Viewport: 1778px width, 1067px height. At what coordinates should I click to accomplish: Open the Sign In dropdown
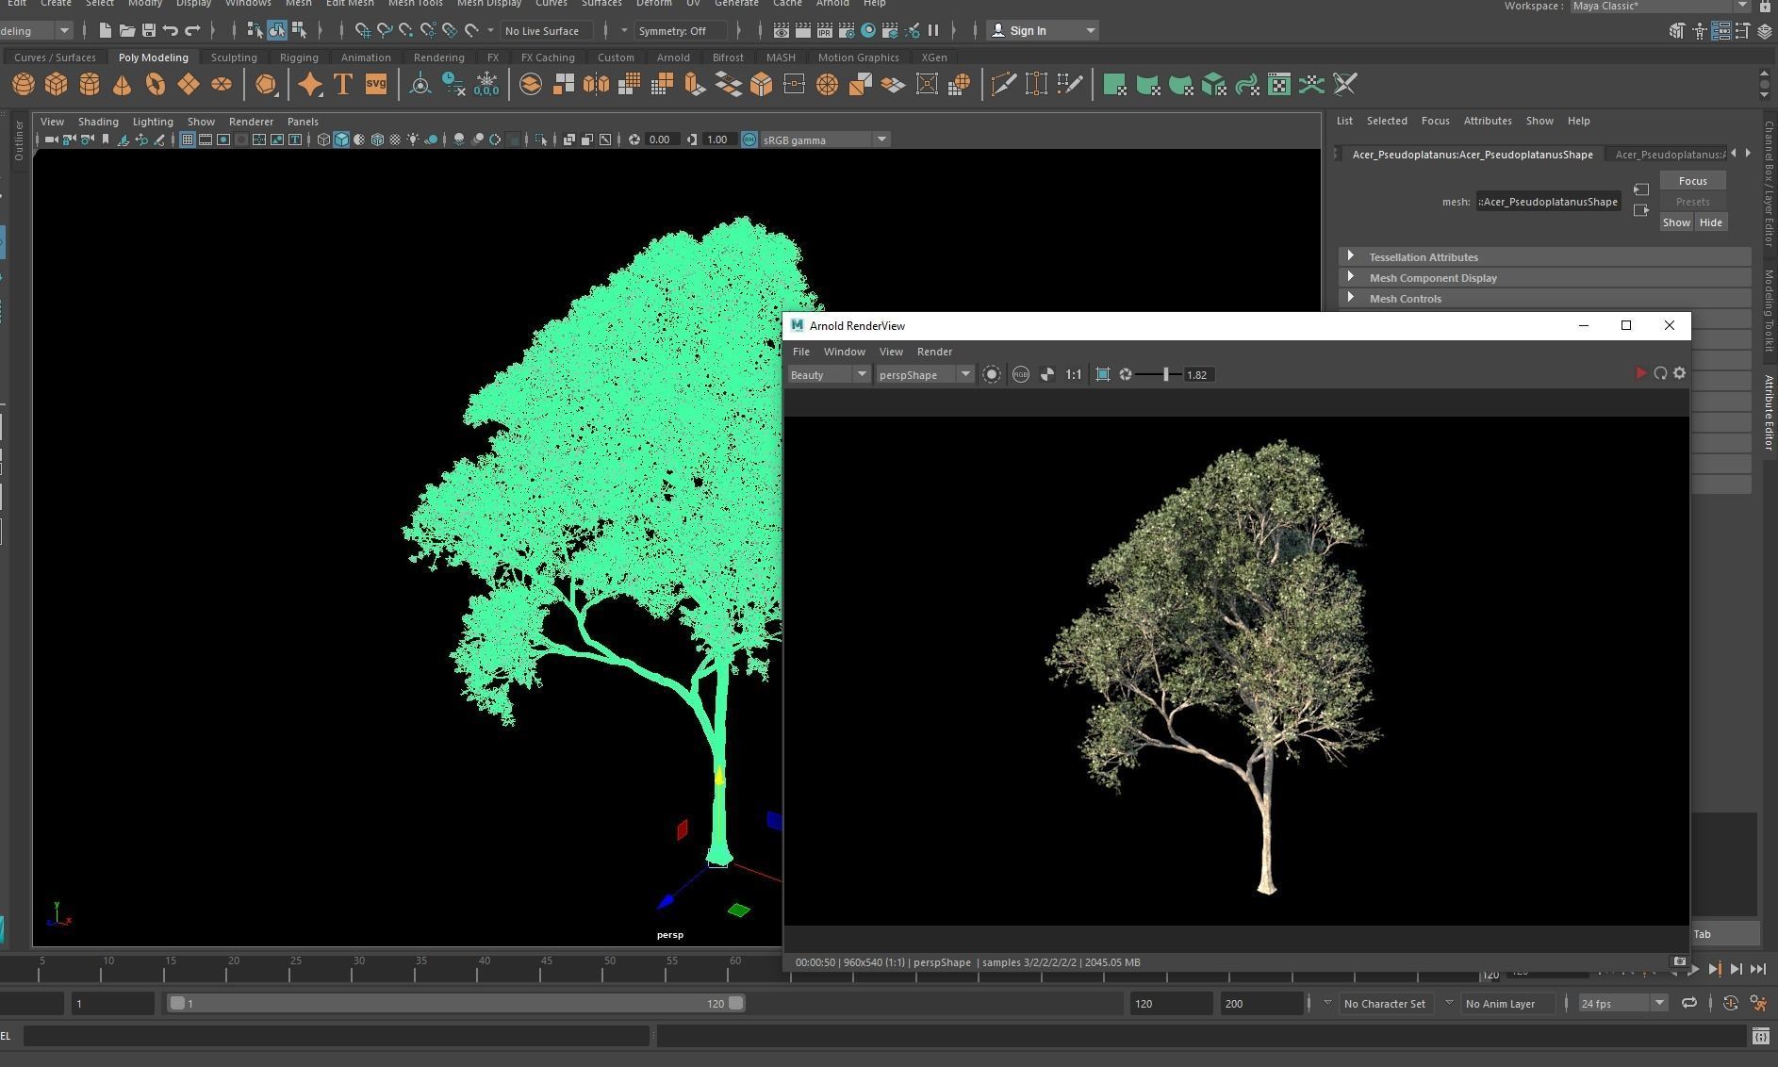point(1044,31)
